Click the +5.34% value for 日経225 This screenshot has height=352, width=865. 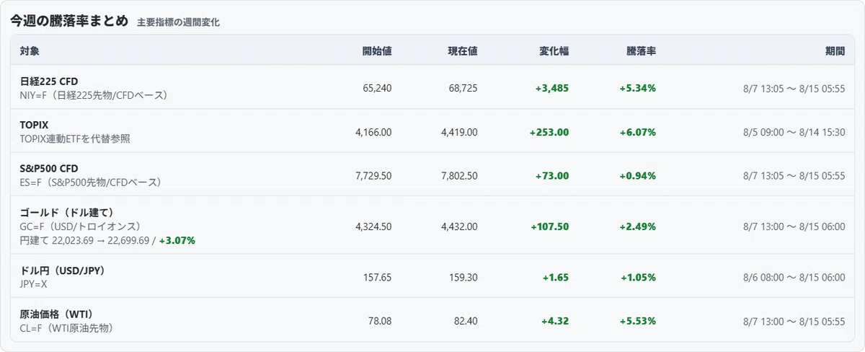(637, 88)
